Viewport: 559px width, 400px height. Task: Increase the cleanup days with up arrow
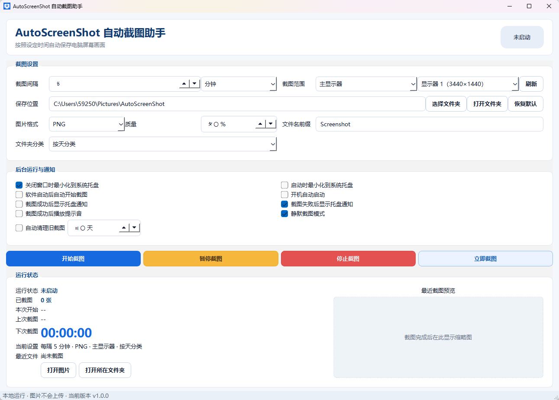click(124, 228)
